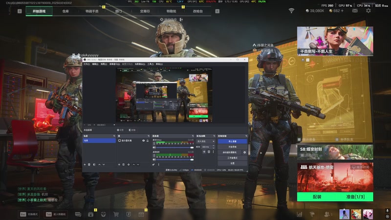Switch to the 仓库 tab
Screen dimensions: 391x220
click(65, 11)
